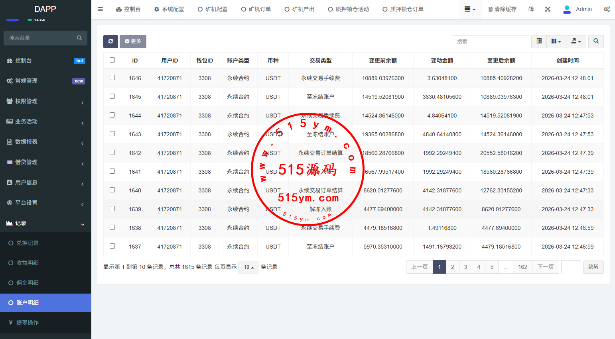Open the settings gears icon at top right
This screenshot has height=339, width=615.
tap(607, 9)
